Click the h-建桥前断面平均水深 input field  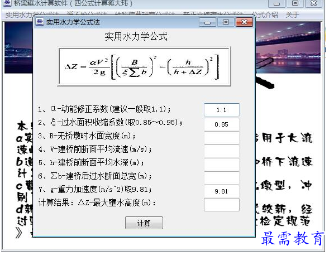pos(221,165)
